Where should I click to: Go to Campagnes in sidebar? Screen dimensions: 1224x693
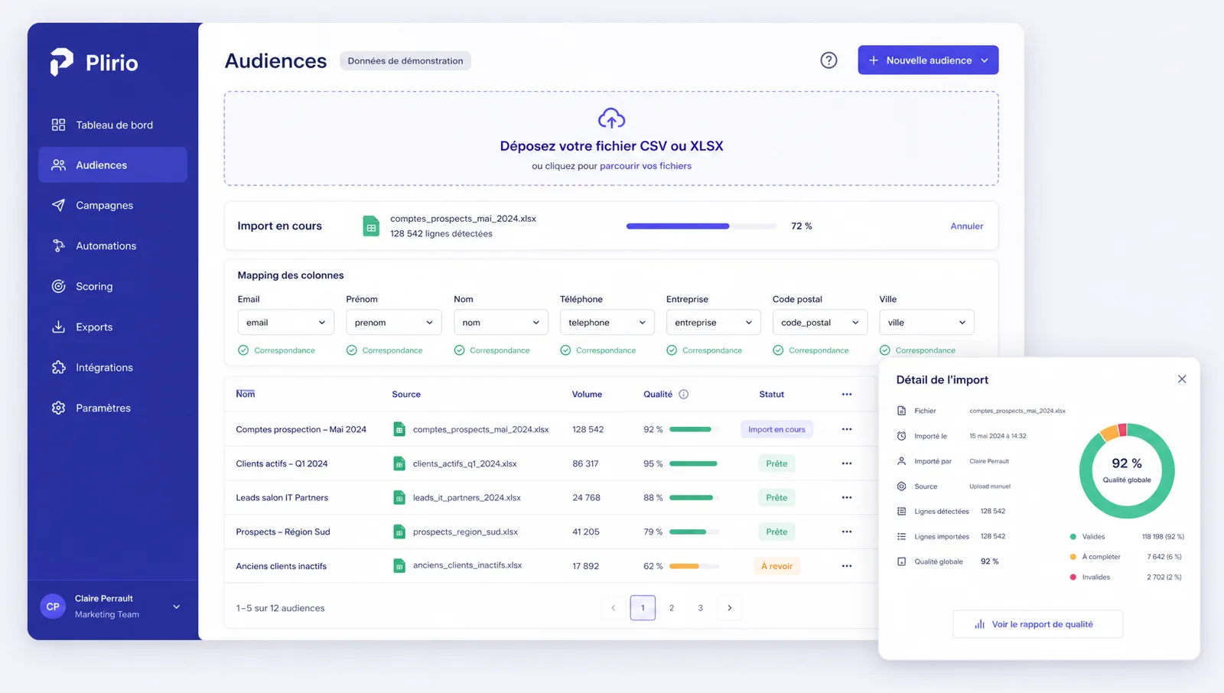[x=112, y=205]
